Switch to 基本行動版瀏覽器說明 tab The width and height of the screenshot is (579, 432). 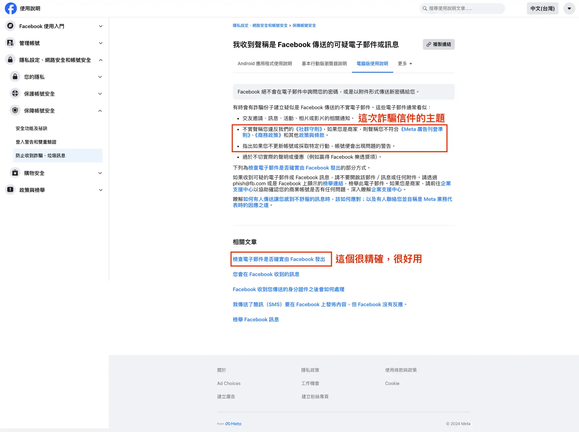(x=324, y=64)
